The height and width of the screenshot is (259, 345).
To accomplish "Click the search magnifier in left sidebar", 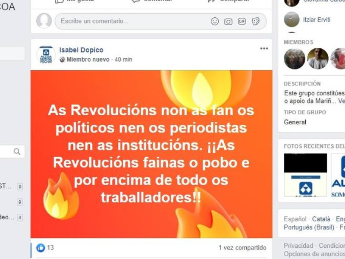I will tap(17, 152).
